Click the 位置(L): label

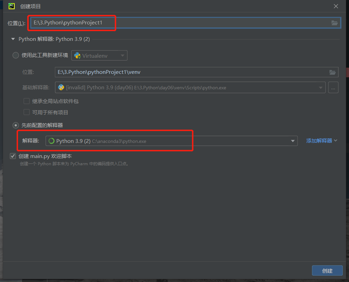tap(16, 23)
